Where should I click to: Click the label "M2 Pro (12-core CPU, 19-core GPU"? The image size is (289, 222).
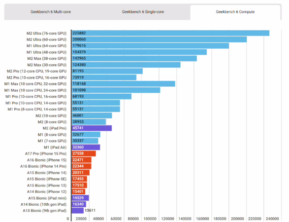point(36,71)
